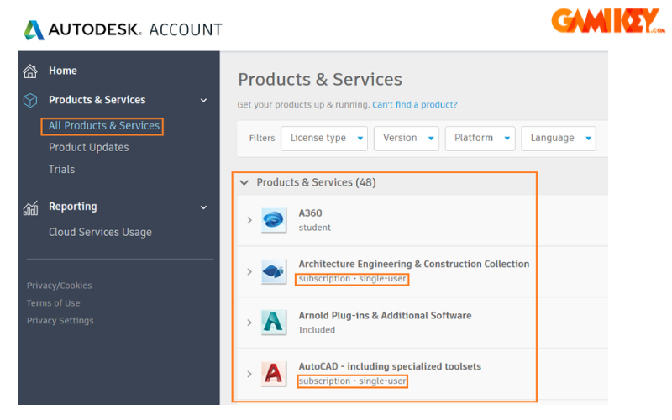Click the Arnold Plug-ins product icon
Viewport: 672px width, 420px height.
pyautogui.click(x=274, y=323)
